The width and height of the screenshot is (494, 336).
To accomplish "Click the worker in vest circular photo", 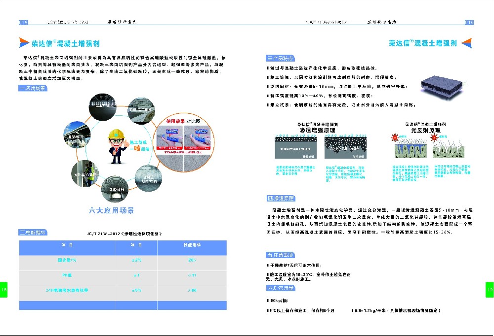I will click(x=85, y=174).
